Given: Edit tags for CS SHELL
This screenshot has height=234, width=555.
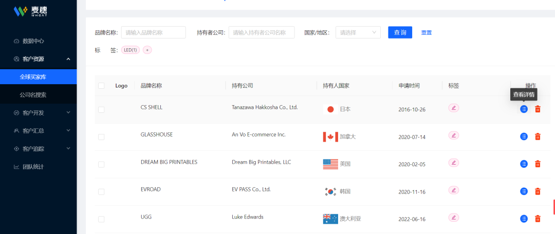Looking at the screenshot, I should pos(453,107).
